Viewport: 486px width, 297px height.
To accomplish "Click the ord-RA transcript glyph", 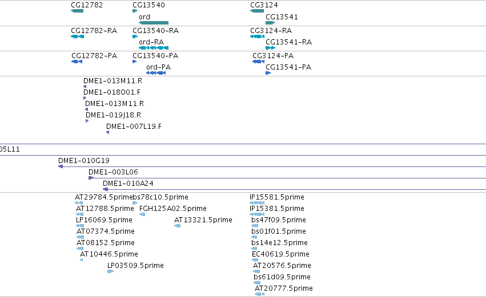I will coord(154,48).
